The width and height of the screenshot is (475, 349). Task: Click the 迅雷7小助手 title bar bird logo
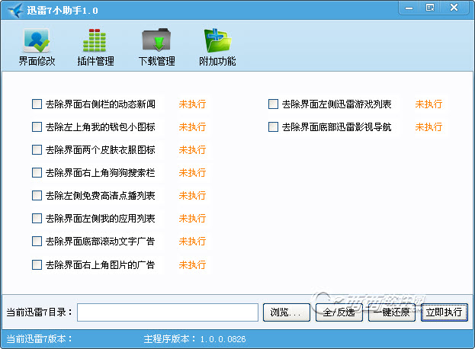tap(15, 10)
